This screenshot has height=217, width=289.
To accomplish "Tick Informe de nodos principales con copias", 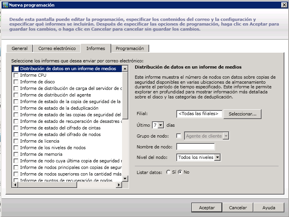I will tap(16, 167).
